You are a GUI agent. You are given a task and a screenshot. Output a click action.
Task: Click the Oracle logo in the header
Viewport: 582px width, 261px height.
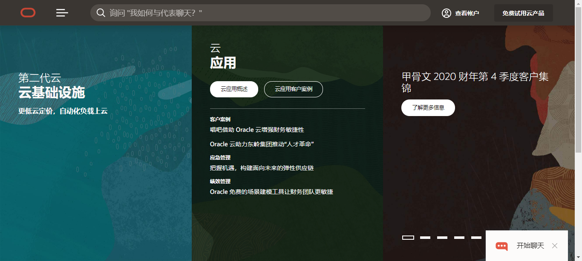click(27, 12)
